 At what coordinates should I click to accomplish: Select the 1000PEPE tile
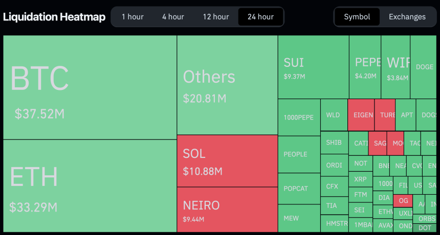point(299,118)
